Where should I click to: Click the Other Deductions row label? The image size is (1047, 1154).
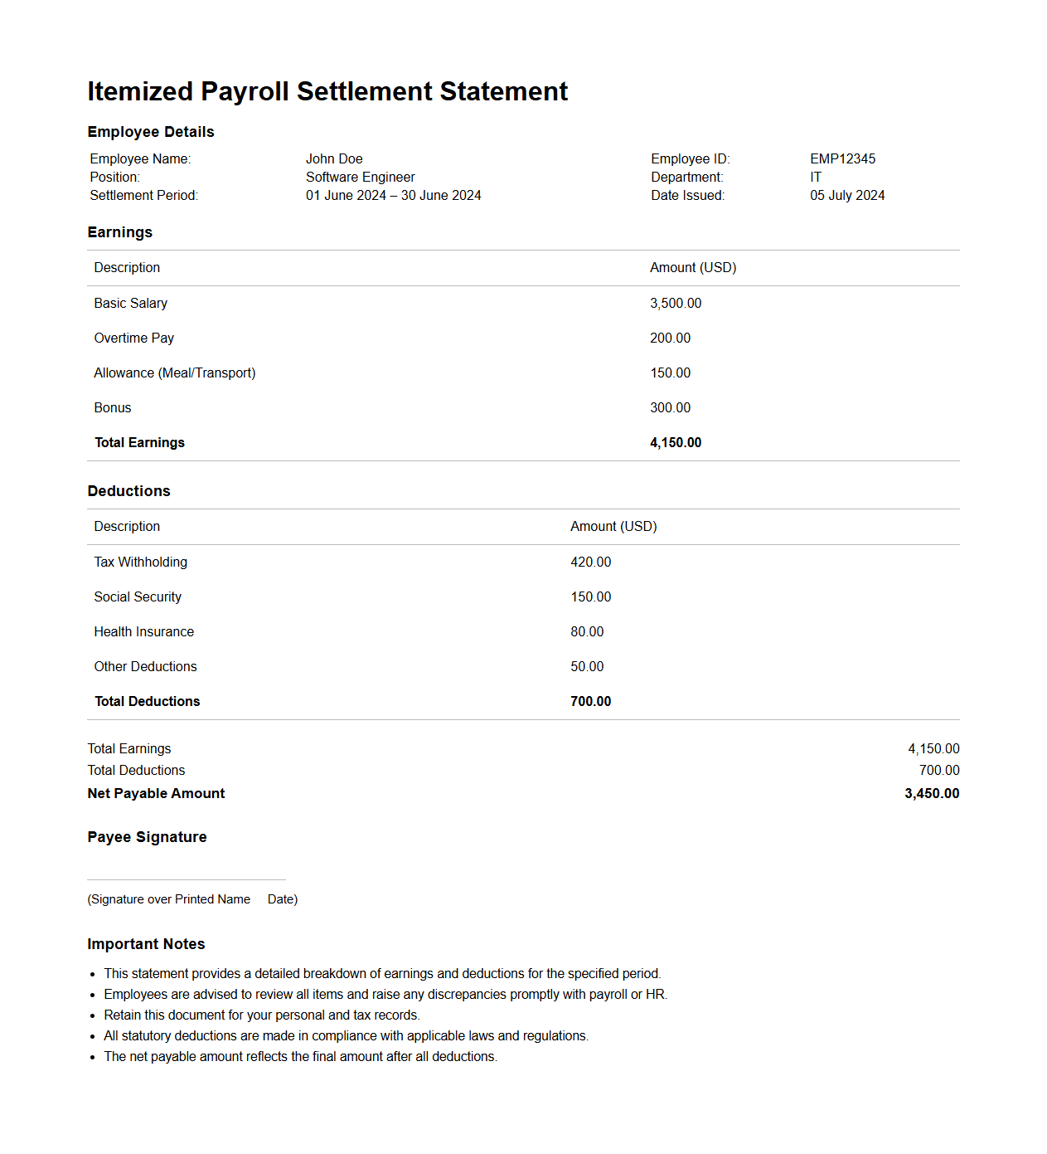point(146,666)
